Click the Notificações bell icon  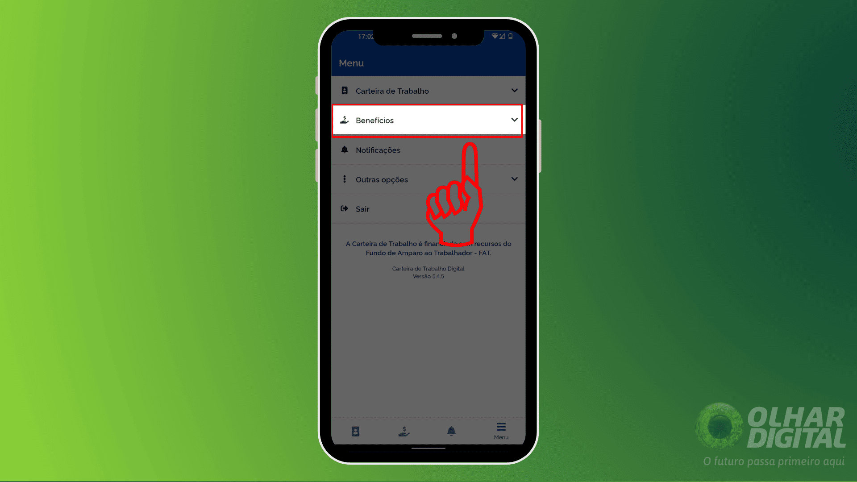(x=344, y=150)
